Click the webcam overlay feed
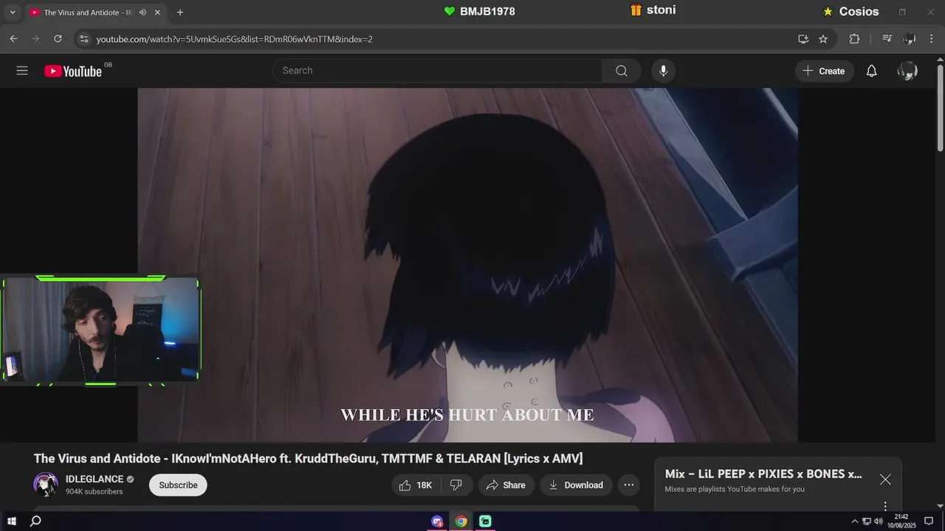The image size is (945, 531). coord(100,330)
